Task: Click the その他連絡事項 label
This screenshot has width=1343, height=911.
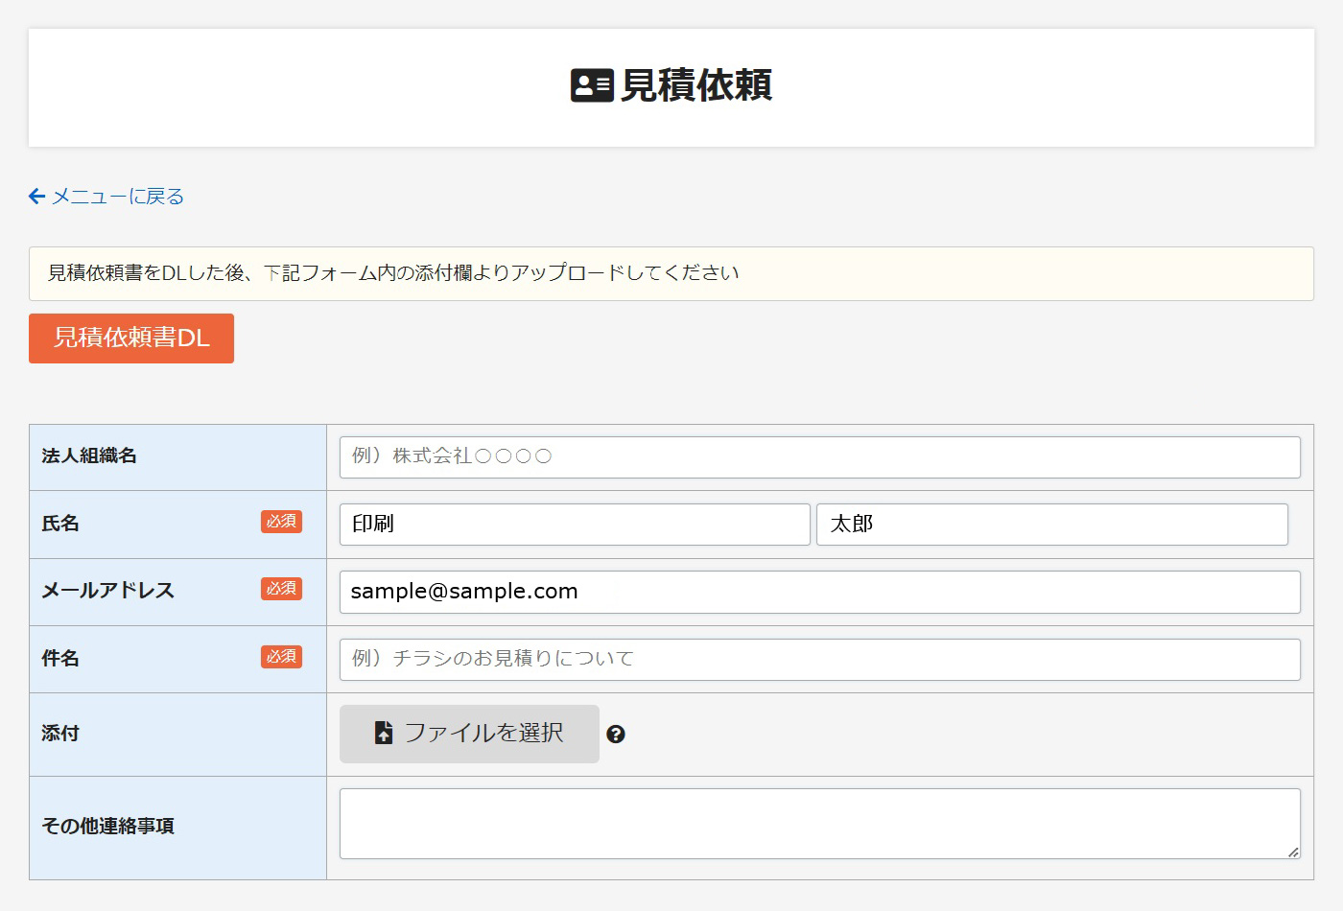Action: point(108,827)
